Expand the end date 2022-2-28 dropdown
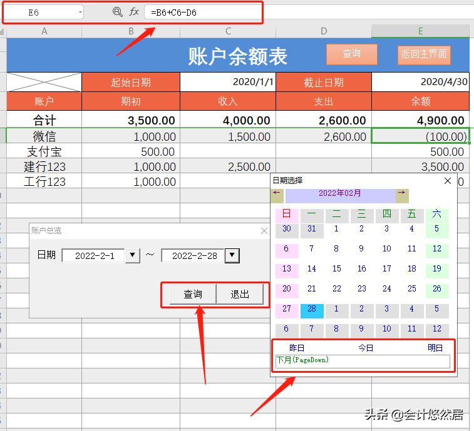Viewport: 474px width, 431px height. point(232,255)
